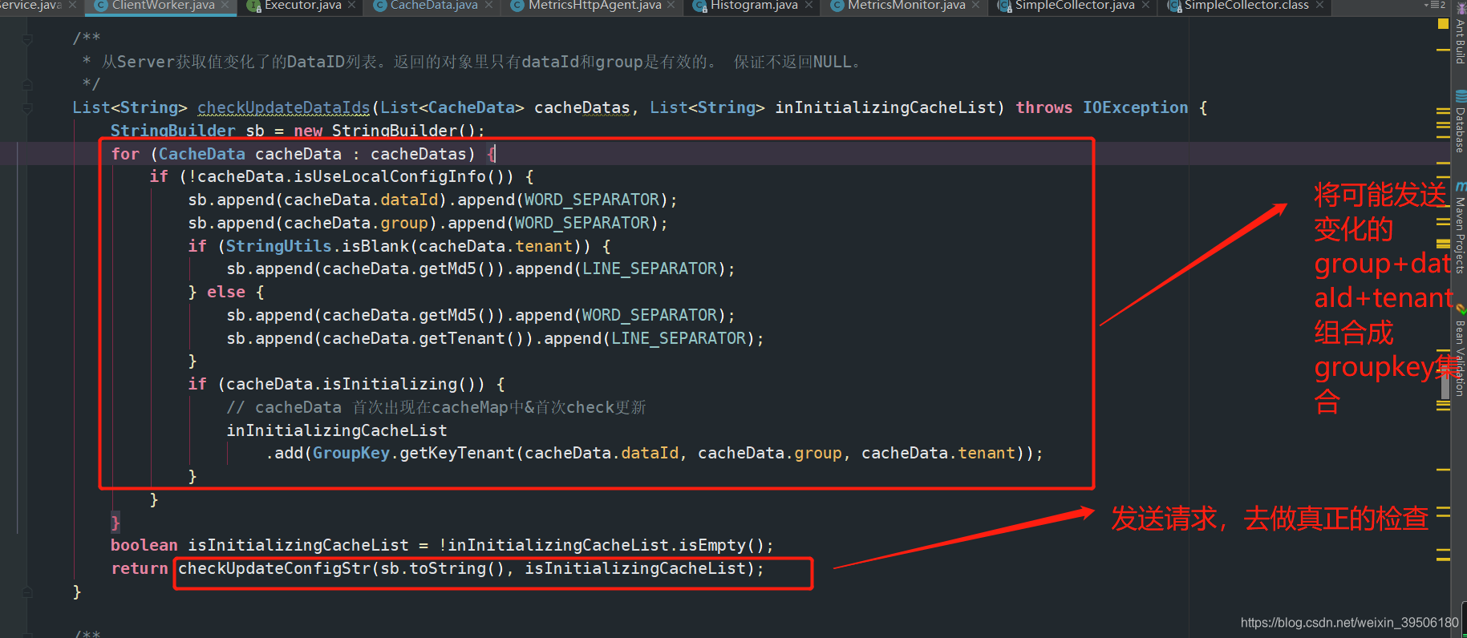
Task: Collapse the Javadoc comment at its opening line
Action: point(28,38)
